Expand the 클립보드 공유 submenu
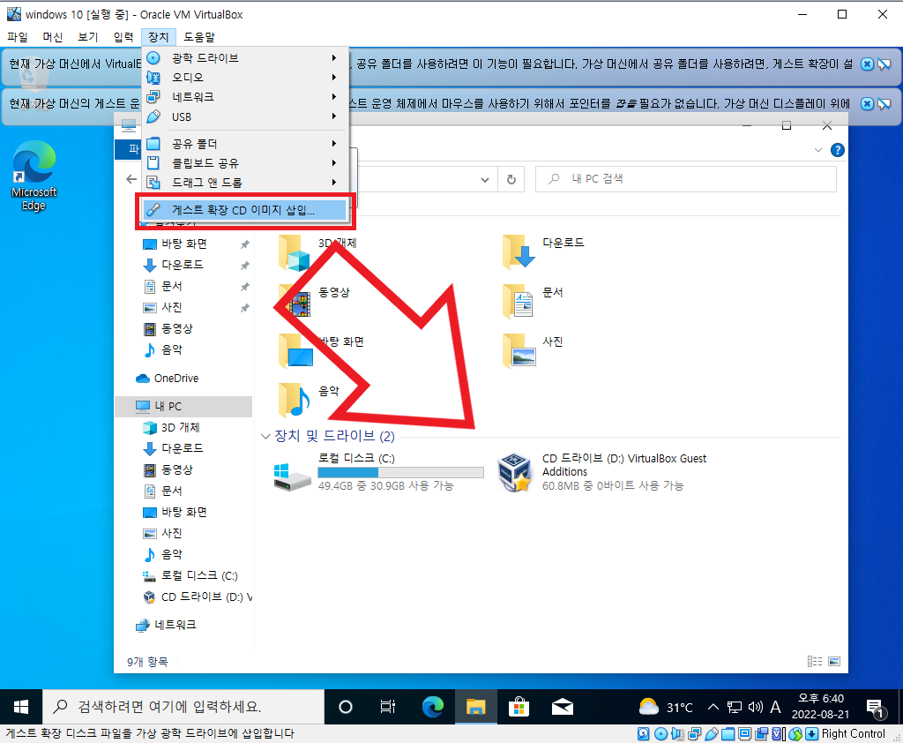 click(245, 163)
